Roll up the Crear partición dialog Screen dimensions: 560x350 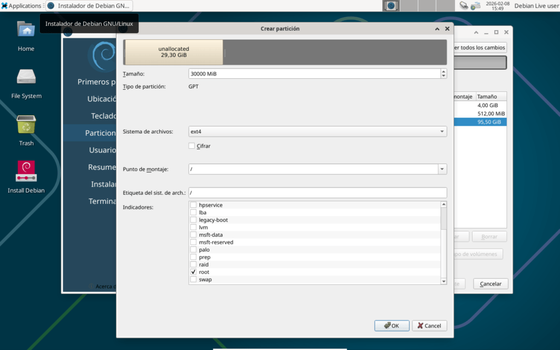pos(437,29)
